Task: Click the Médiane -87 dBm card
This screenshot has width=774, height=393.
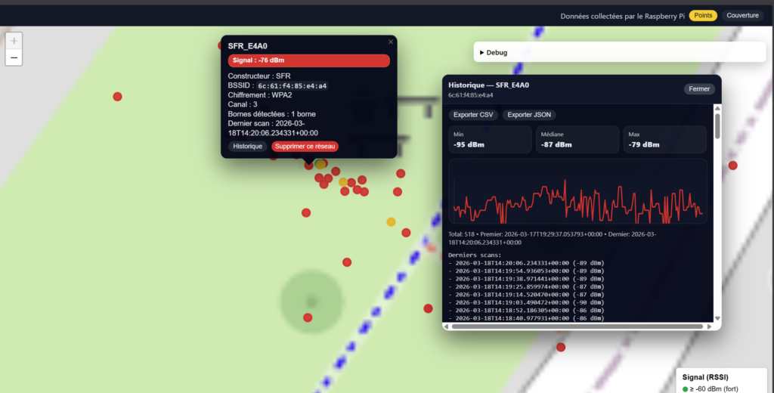Action: coord(577,140)
